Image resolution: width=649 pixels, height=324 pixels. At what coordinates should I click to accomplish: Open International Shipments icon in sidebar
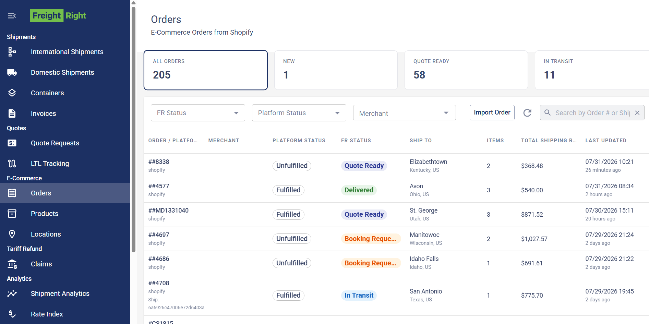(12, 52)
